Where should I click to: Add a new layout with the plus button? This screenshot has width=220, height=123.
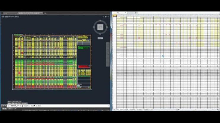pos(15,109)
